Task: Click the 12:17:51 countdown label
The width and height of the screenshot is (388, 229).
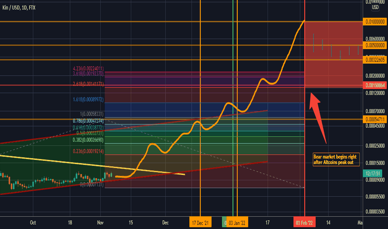Action: point(373,173)
